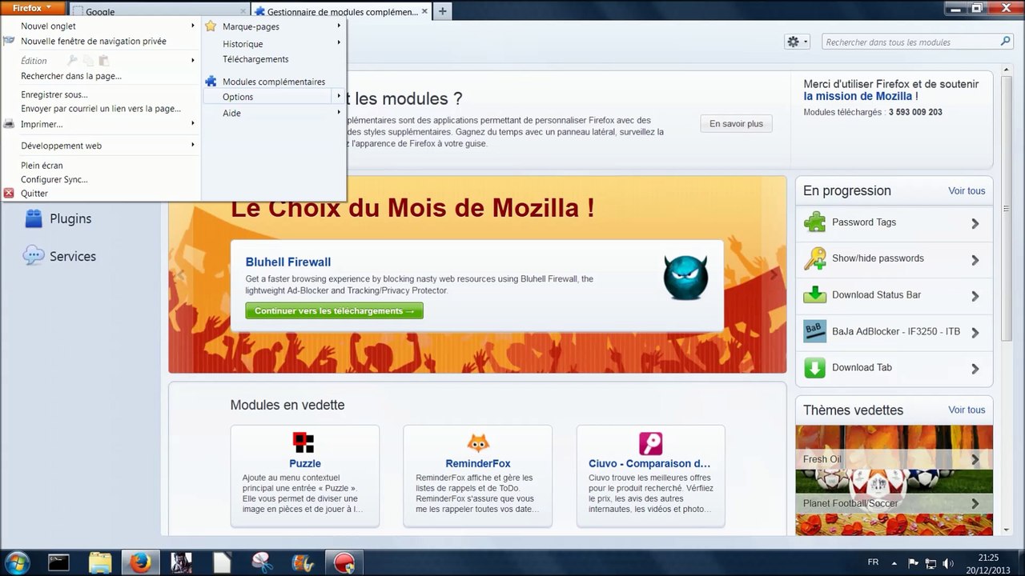1025x576 pixels.
Task: Close the Google tab
Action: [x=243, y=12]
